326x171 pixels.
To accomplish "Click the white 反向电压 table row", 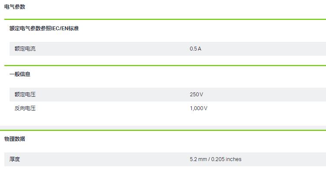I will click(x=168, y=108).
